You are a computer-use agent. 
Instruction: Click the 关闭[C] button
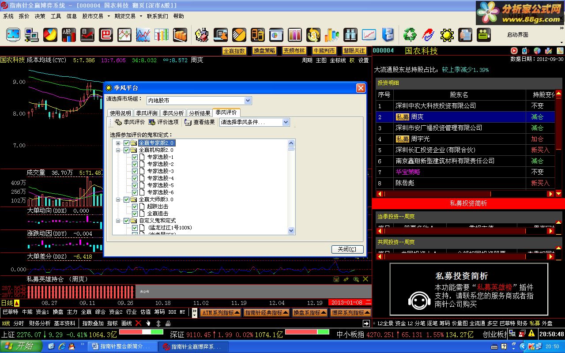pyautogui.click(x=347, y=249)
